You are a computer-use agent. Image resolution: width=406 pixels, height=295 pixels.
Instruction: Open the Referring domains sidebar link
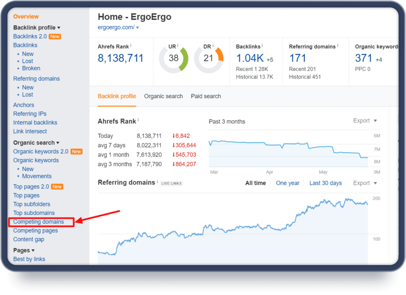(36, 78)
